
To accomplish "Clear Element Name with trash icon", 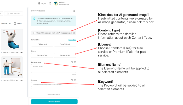I will click(x=75, y=62).
